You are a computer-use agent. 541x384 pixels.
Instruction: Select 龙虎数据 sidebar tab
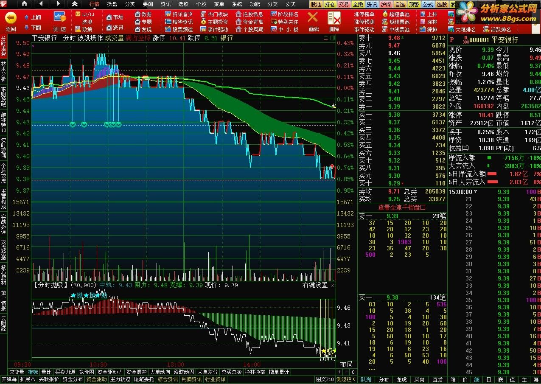pos(3,251)
